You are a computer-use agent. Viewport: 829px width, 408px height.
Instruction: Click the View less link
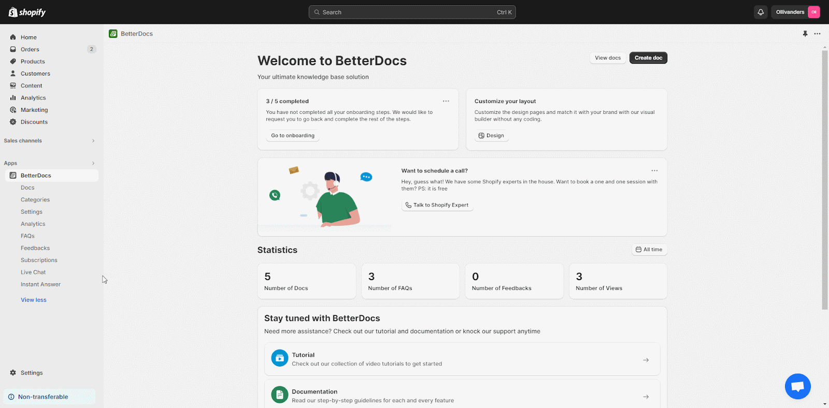tap(34, 300)
